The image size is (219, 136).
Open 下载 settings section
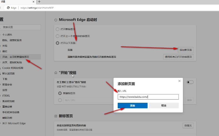click(x=5, y=79)
